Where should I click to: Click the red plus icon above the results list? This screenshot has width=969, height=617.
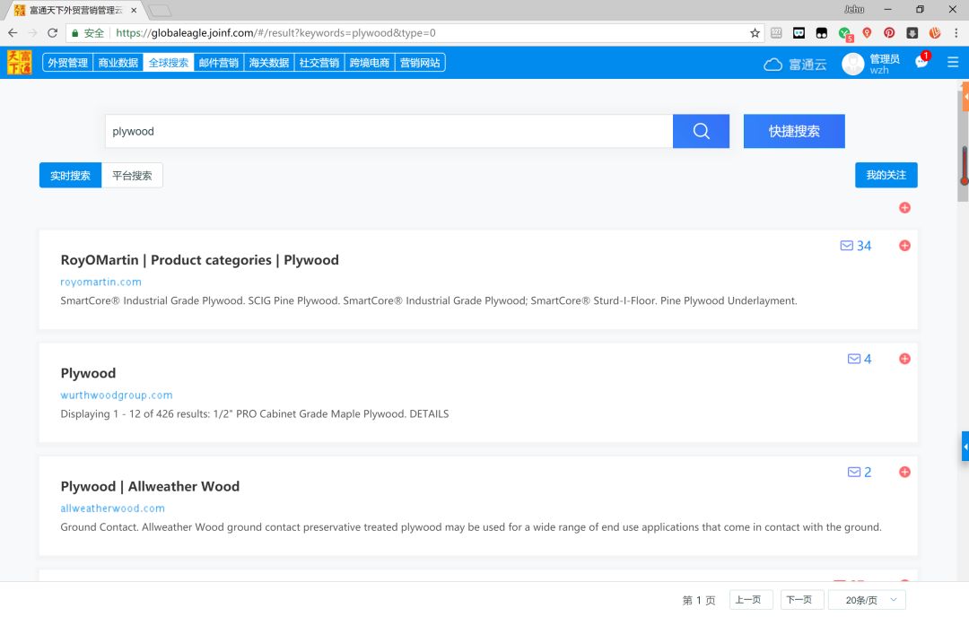[x=904, y=207]
